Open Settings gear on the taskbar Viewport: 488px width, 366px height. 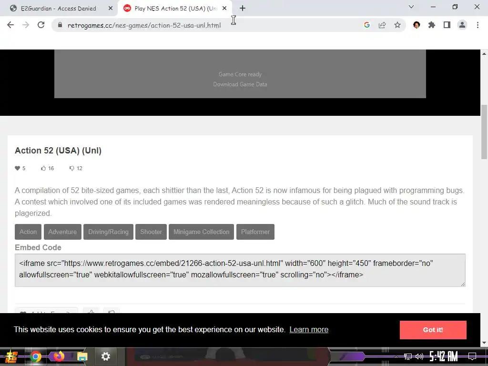point(105,356)
